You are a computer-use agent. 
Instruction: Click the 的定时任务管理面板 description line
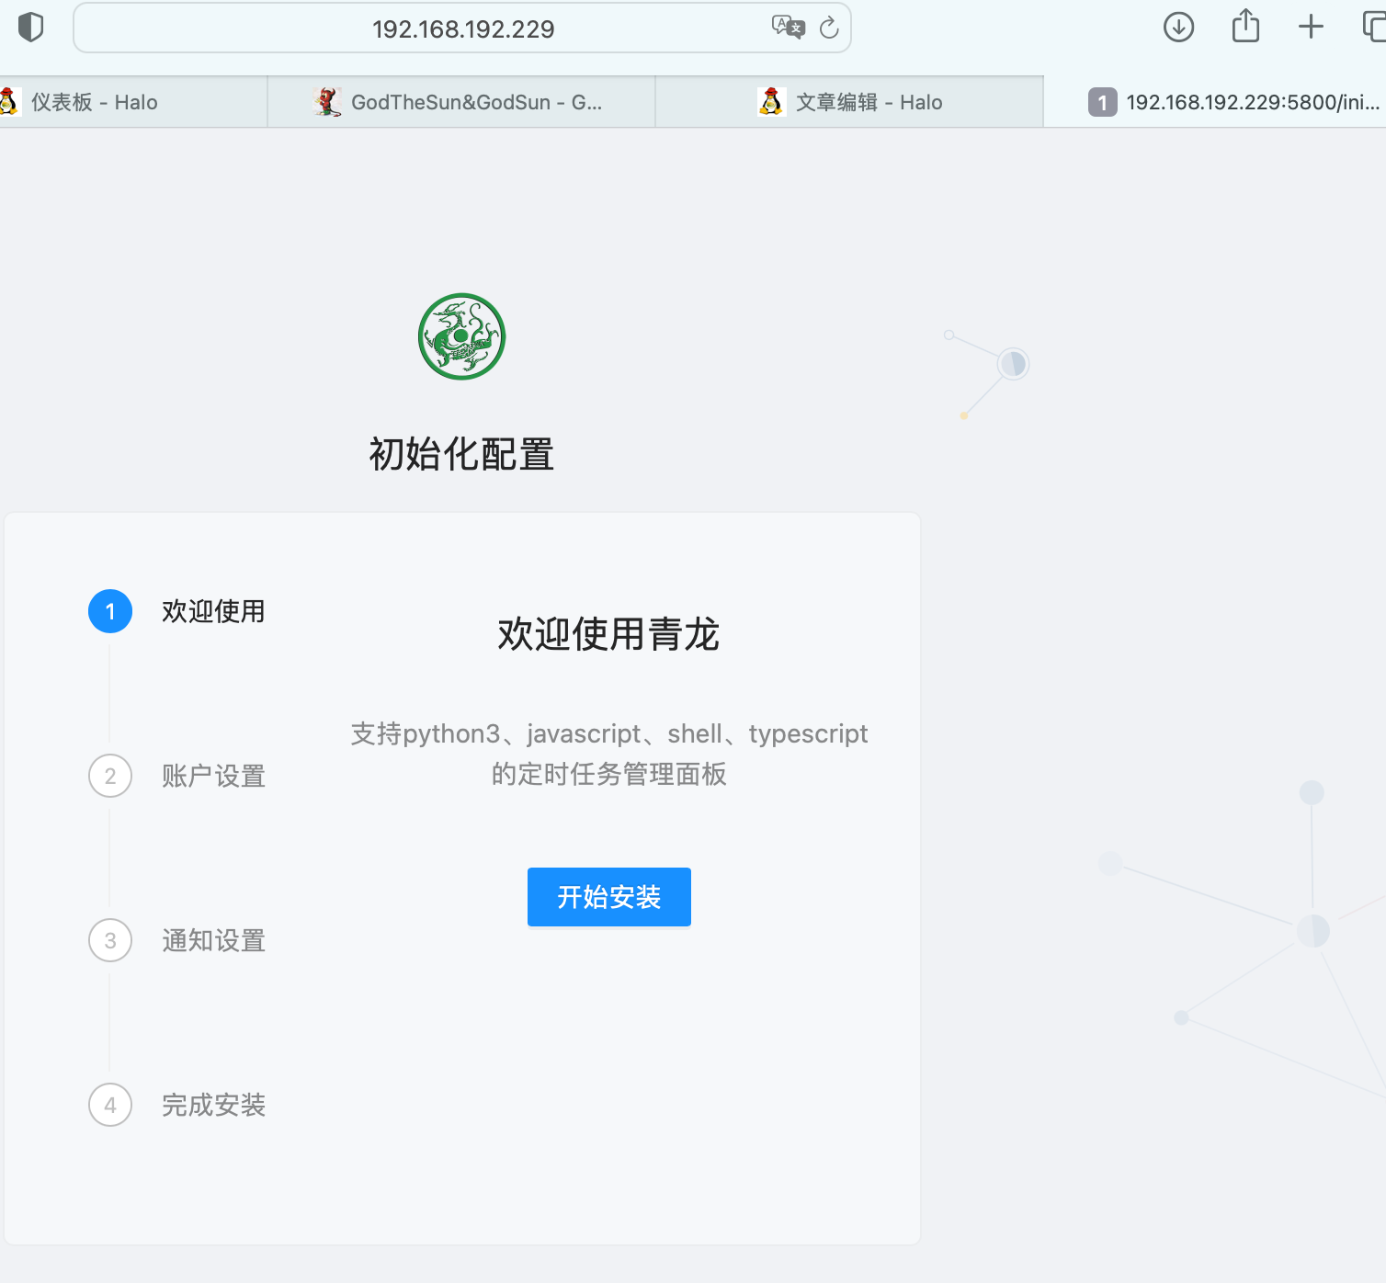coord(608,774)
